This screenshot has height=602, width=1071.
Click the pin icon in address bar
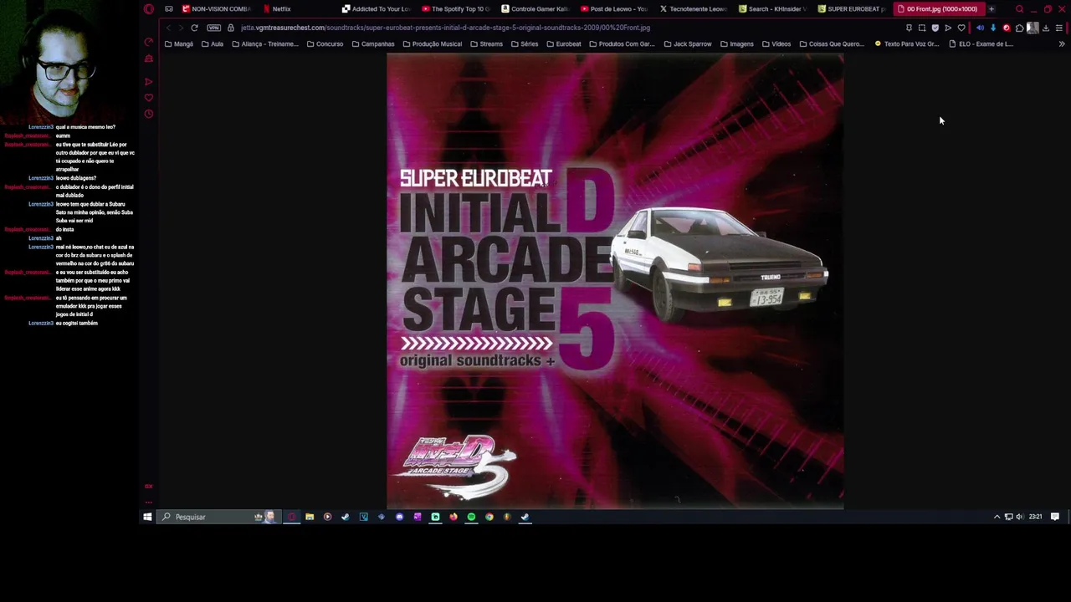(909, 28)
